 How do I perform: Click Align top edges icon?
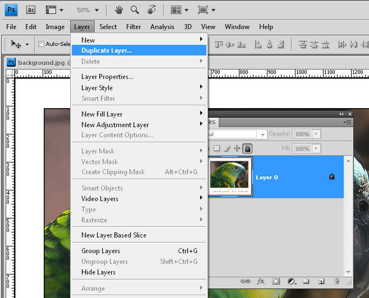click(219, 44)
